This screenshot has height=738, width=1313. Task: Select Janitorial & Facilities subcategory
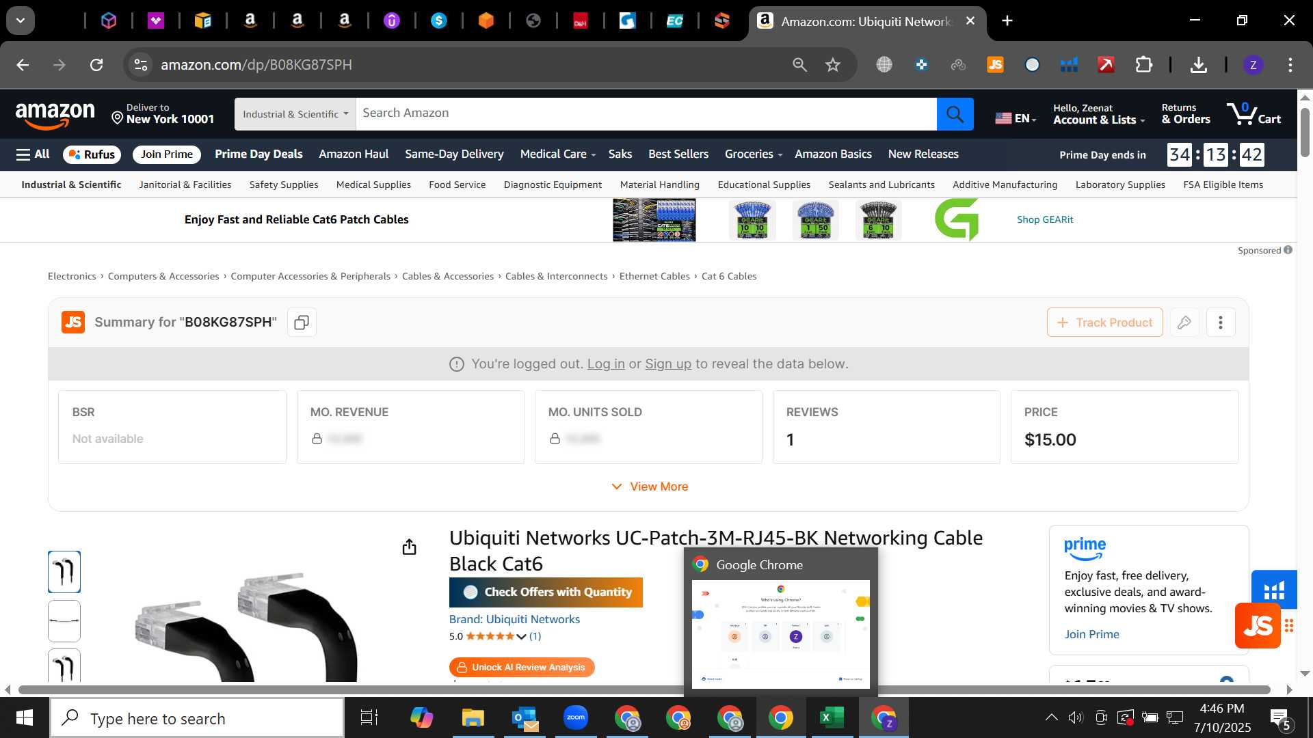click(x=185, y=184)
